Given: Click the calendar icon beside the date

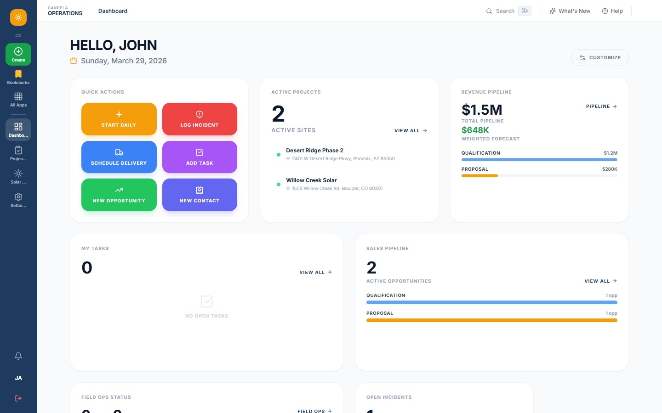Looking at the screenshot, I should coord(74,61).
